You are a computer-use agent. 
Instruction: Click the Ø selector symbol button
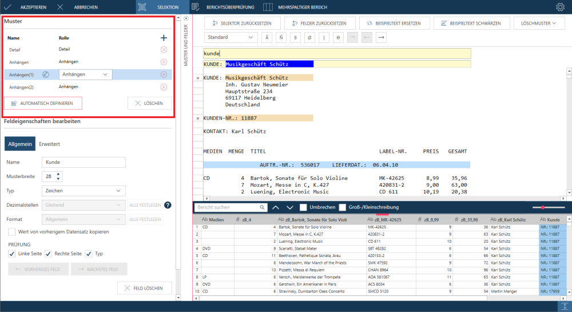pos(309,37)
